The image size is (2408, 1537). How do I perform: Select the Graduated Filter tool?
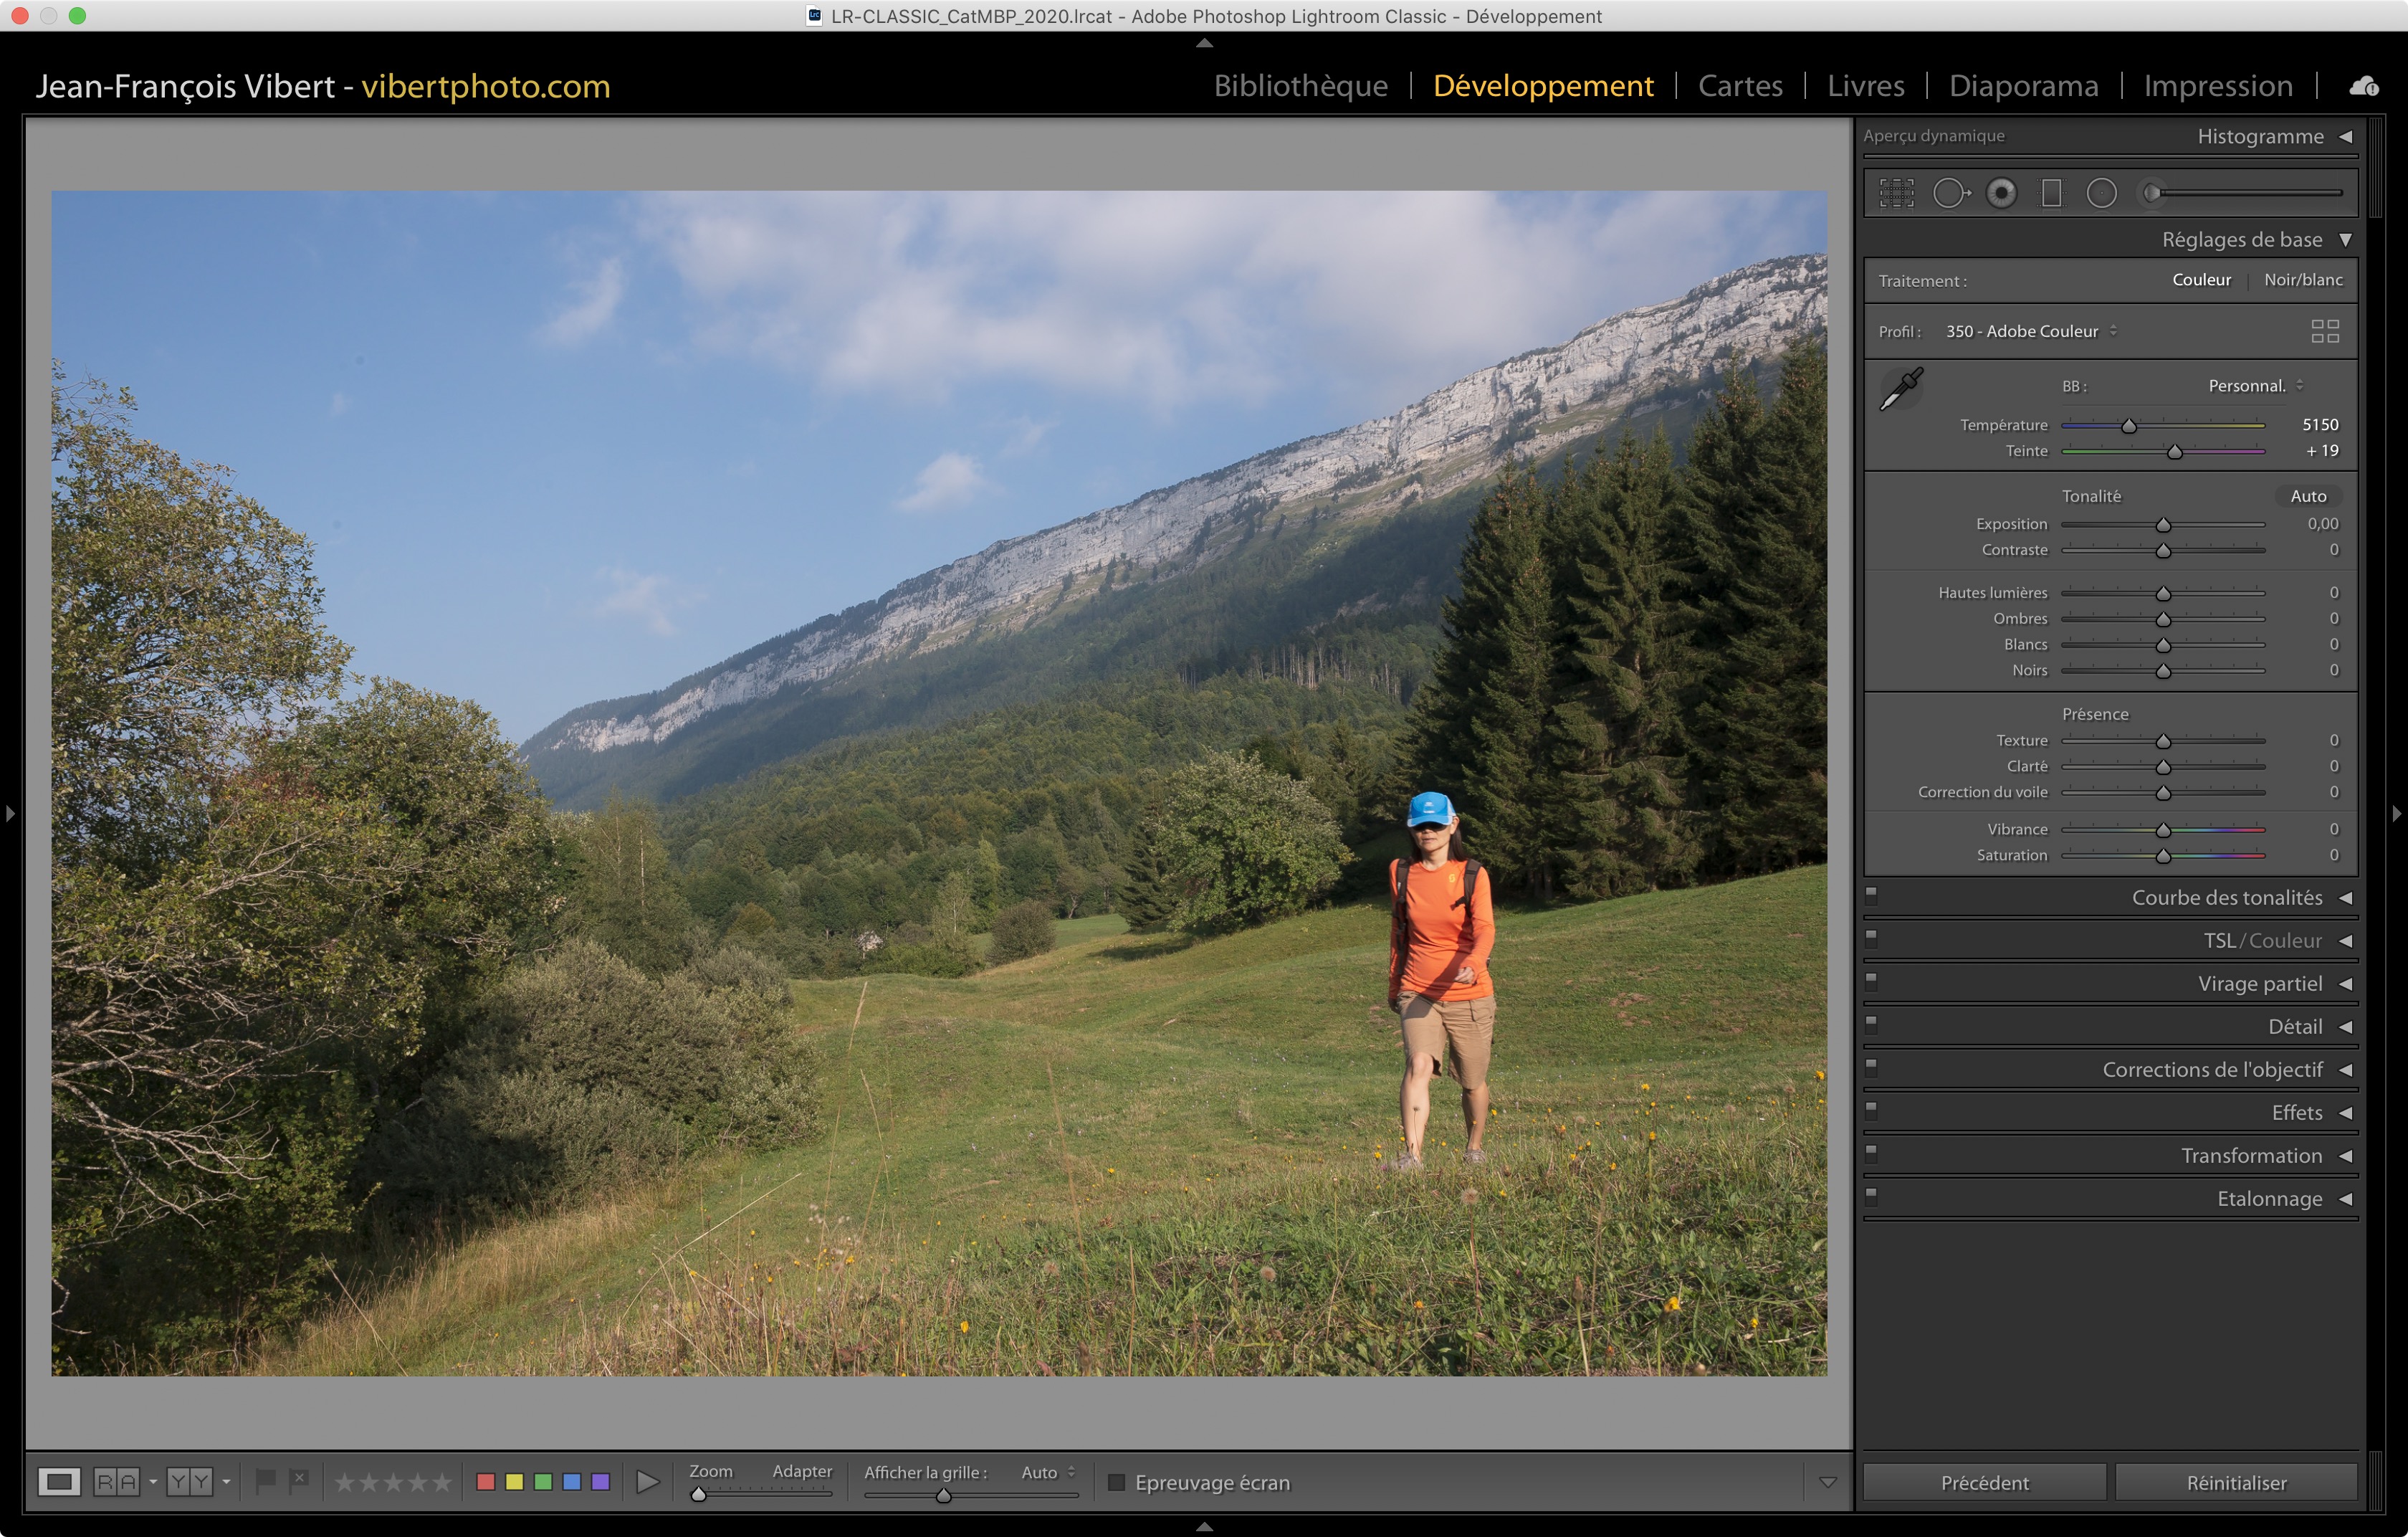tap(2051, 193)
